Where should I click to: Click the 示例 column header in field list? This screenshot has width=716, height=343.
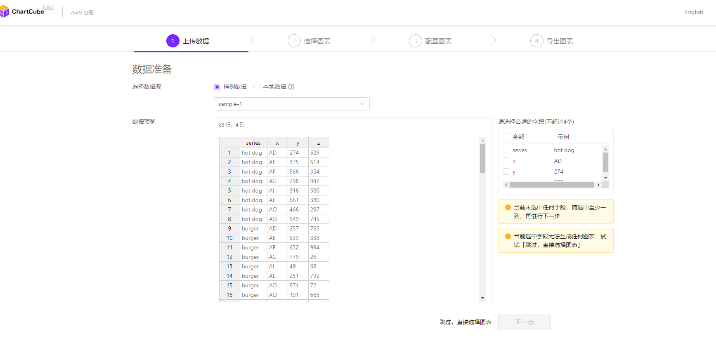(563, 137)
